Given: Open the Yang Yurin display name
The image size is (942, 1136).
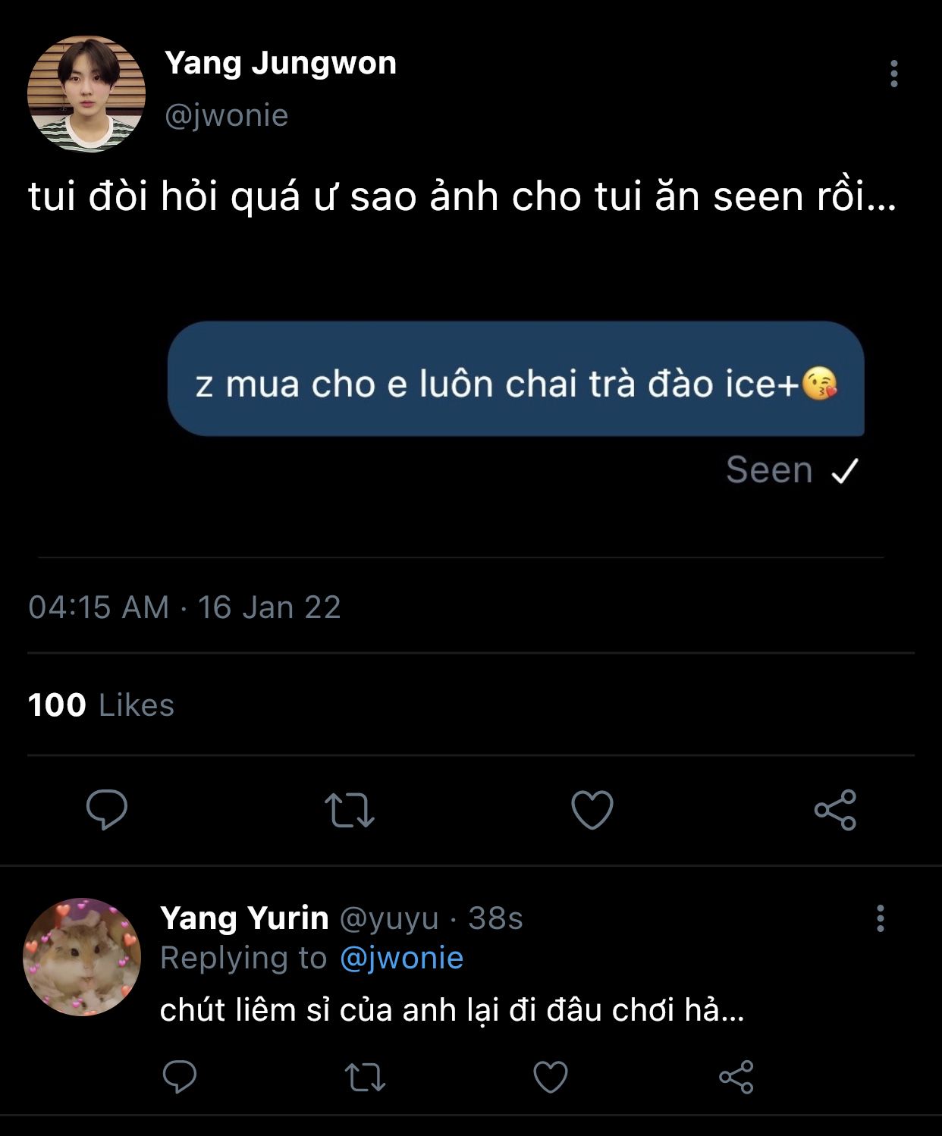Looking at the screenshot, I should 244,918.
